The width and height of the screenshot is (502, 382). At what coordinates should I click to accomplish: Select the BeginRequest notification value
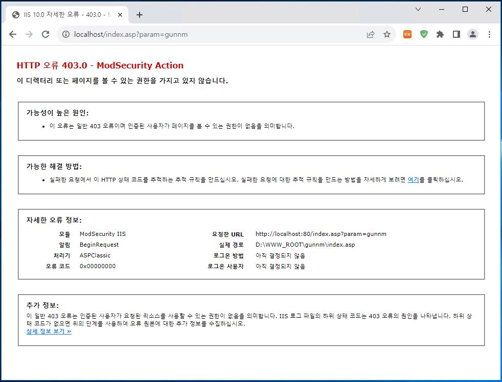[99, 245]
